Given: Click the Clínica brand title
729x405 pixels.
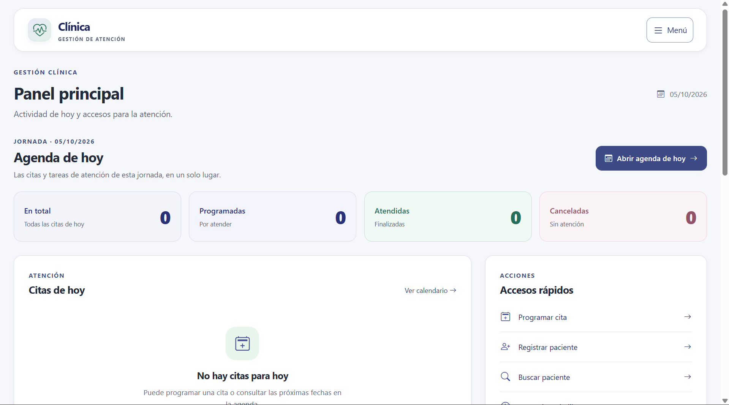Looking at the screenshot, I should (74, 27).
